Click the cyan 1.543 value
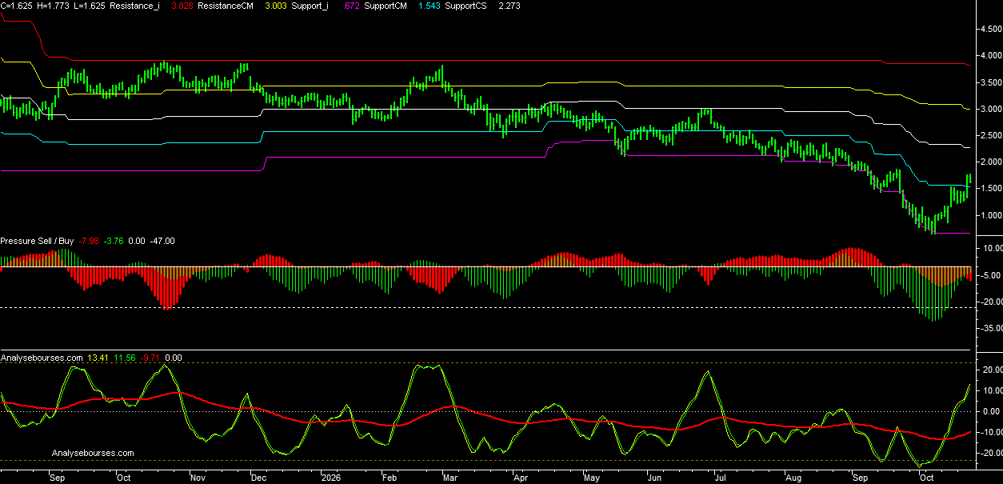1003x484 pixels. point(430,6)
